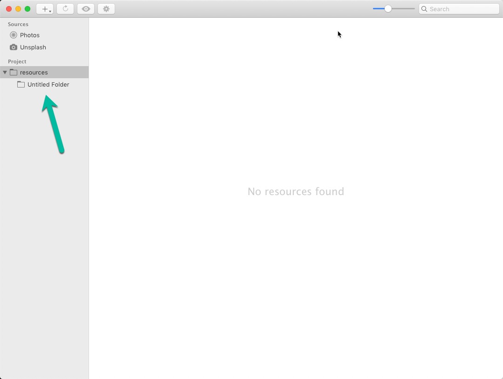Click the refresh toolbar icon
The height and width of the screenshot is (379, 503).
[x=65, y=9]
